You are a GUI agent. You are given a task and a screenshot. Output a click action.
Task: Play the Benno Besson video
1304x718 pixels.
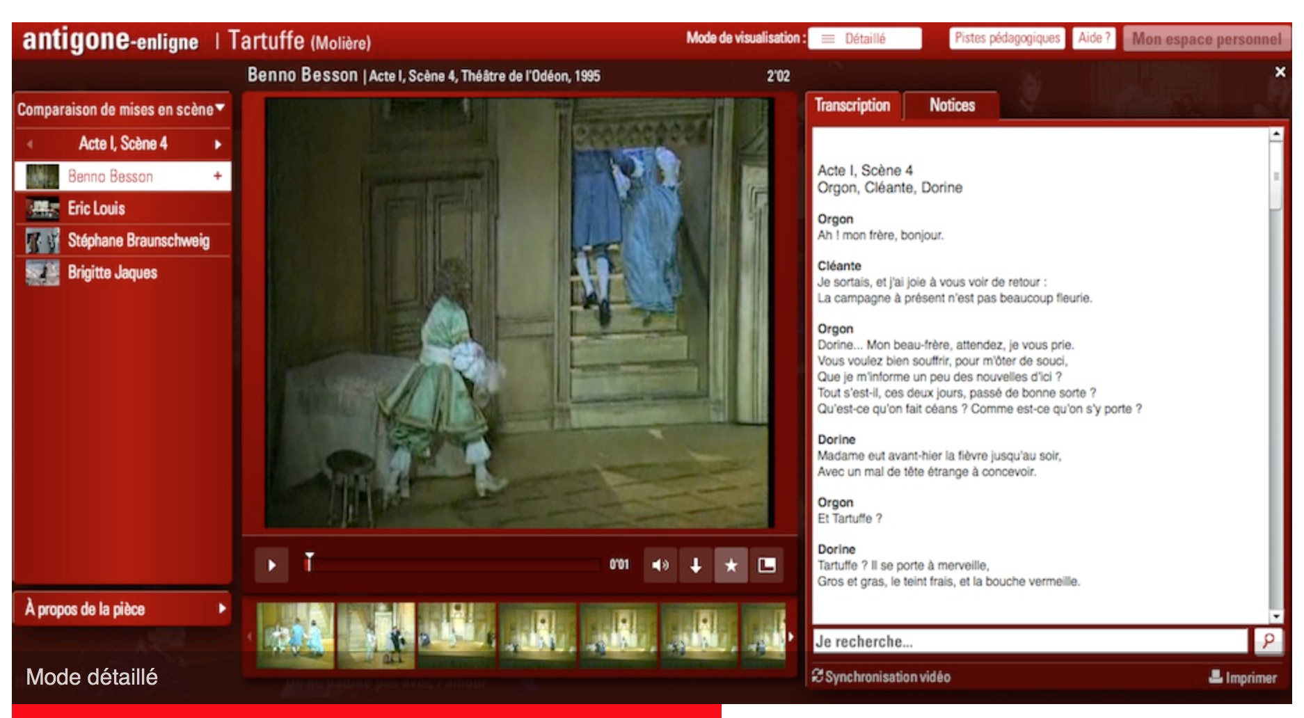tap(271, 565)
